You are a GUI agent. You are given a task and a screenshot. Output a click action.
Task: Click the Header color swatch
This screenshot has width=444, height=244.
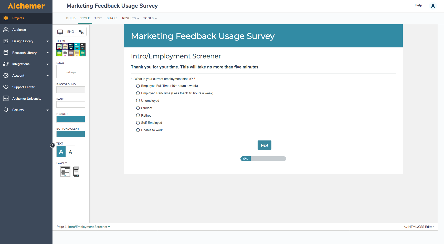(71, 119)
